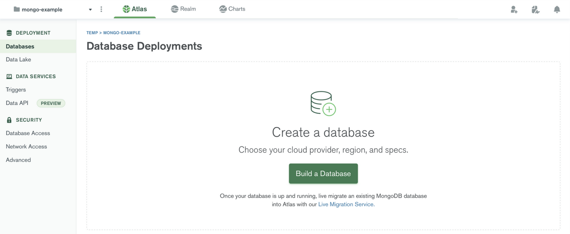This screenshot has height=234, width=570.
Task: Click the Atlas leaf logo icon
Action: (x=126, y=9)
